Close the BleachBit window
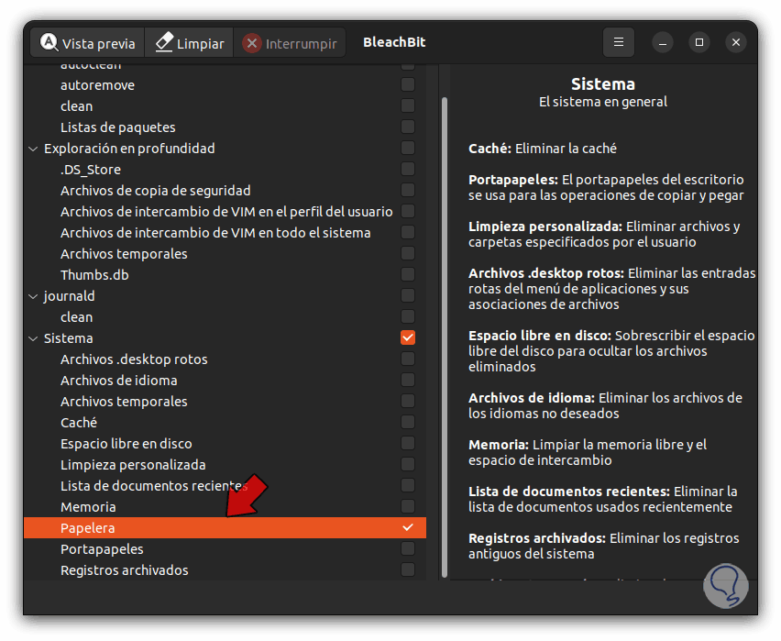 [x=736, y=42]
